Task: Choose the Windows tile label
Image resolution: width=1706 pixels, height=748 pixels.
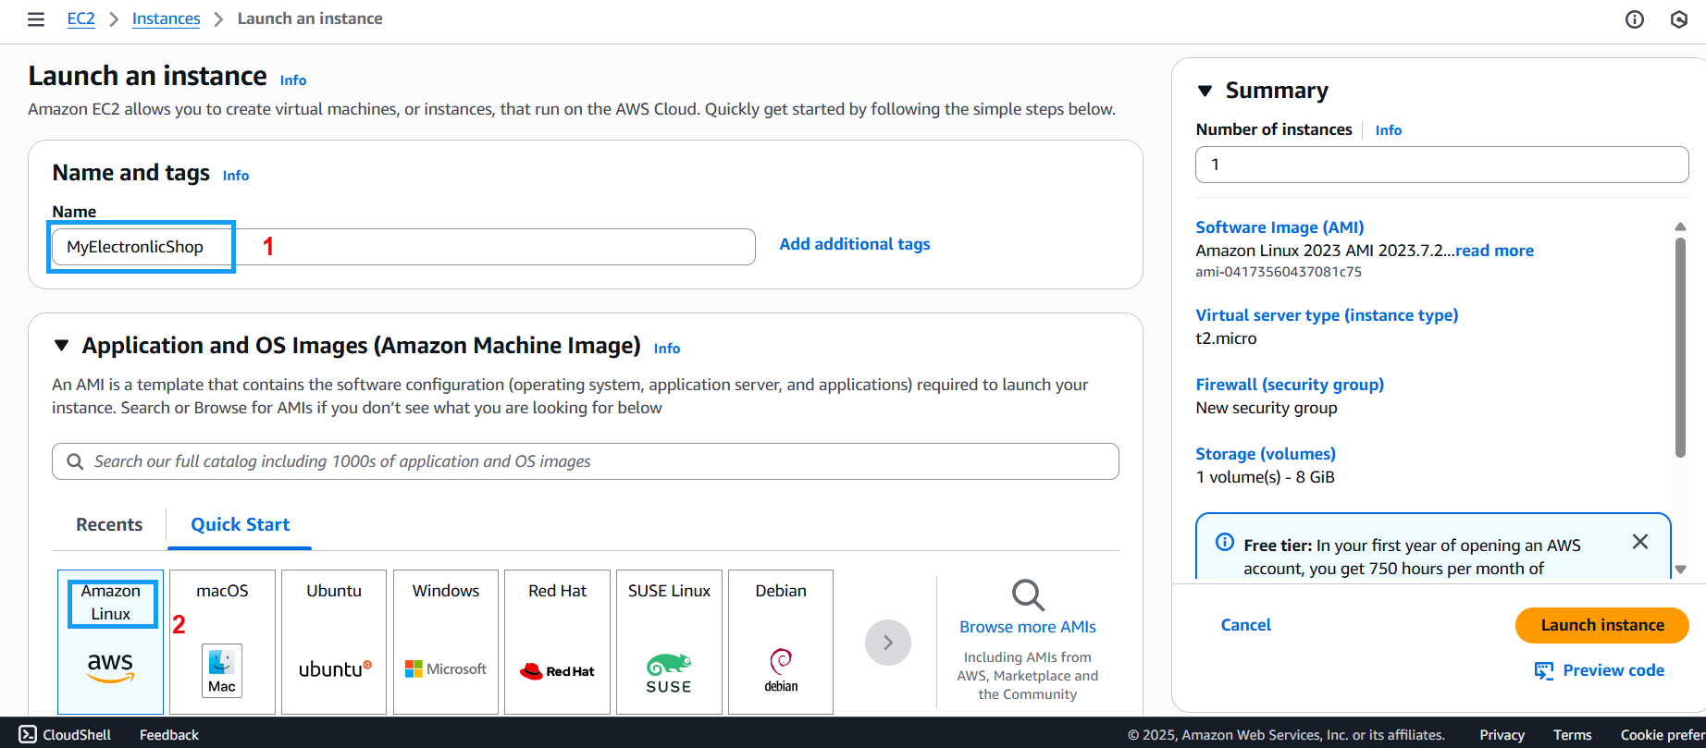Action: [x=446, y=591]
